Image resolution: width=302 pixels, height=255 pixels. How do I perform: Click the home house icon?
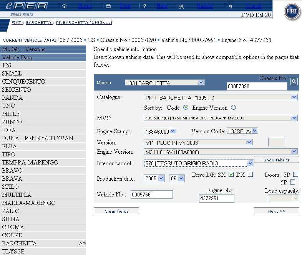pyautogui.click(x=65, y=6)
